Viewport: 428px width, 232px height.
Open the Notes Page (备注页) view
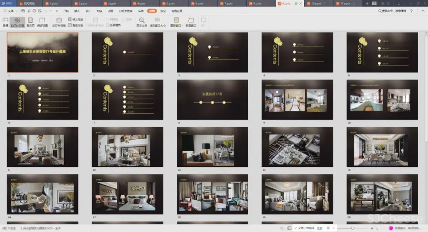(x=30, y=22)
